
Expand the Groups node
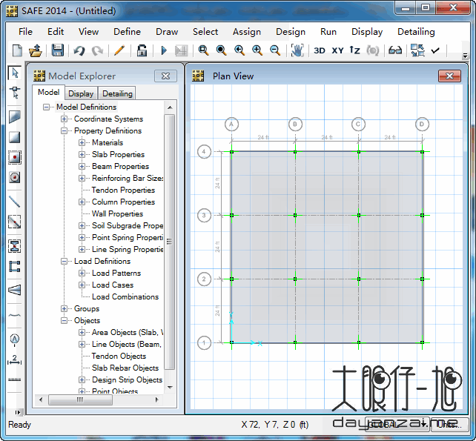64,308
